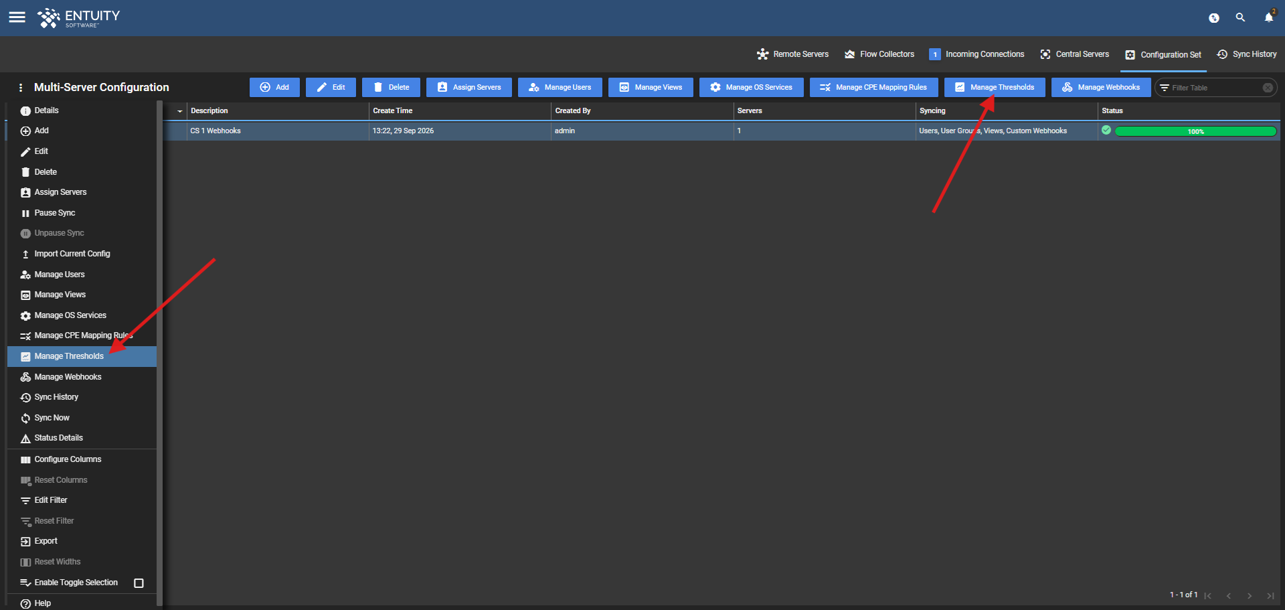
Task: Choose Import Current Config in side menu
Action: pyautogui.click(x=82, y=254)
